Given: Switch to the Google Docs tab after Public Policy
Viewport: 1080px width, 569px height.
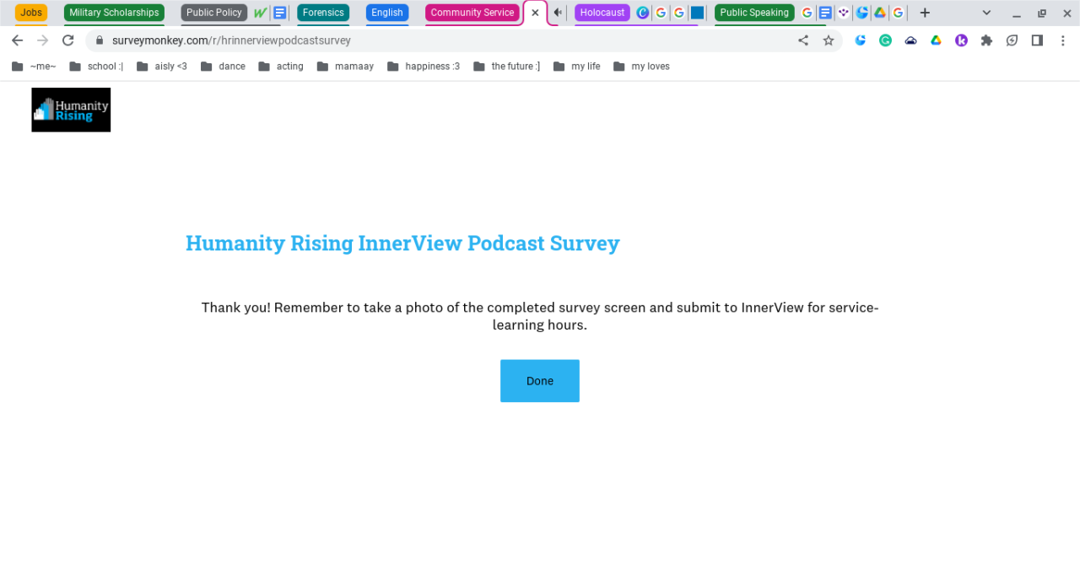Looking at the screenshot, I should [280, 13].
